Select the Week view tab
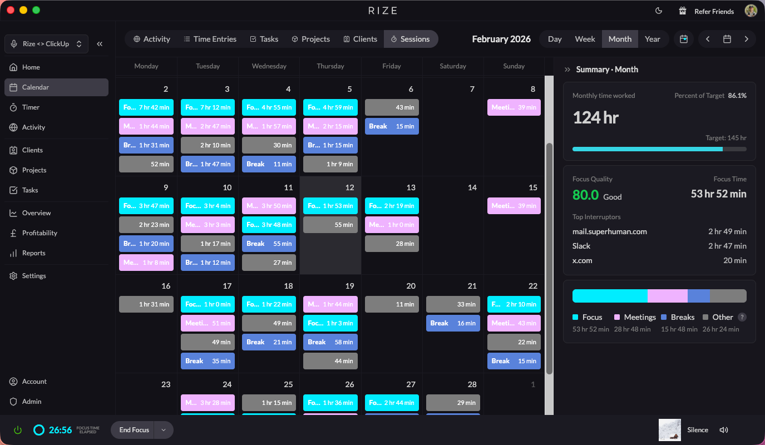 585,39
